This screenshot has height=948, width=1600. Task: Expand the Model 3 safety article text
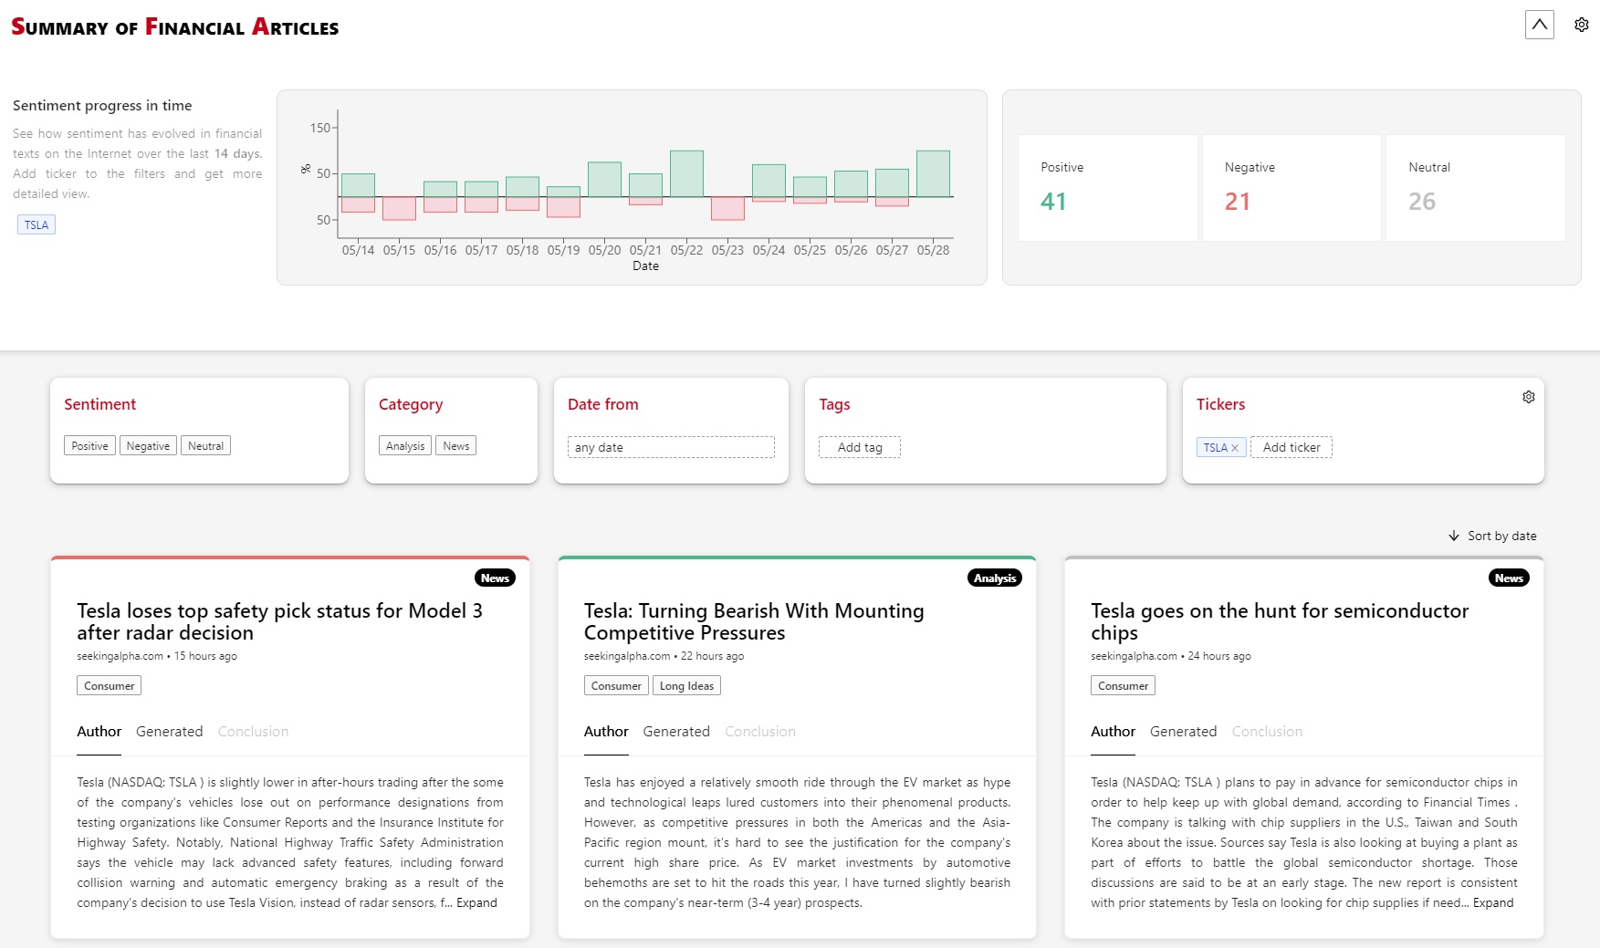point(476,903)
